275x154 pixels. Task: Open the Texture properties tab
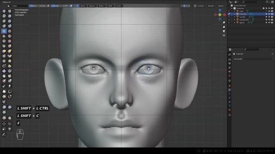click(229, 115)
